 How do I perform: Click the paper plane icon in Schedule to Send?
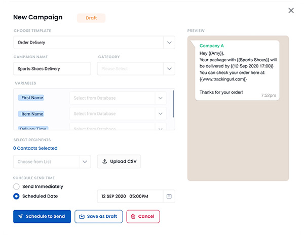point(21,216)
